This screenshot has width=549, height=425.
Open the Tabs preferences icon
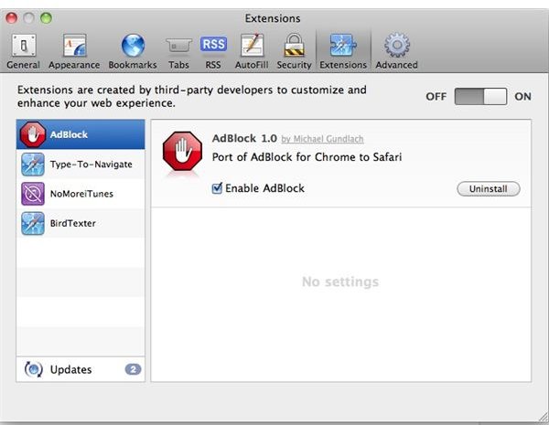178,46
